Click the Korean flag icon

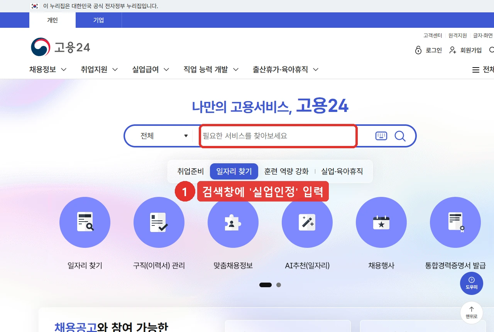click(35, 6)
